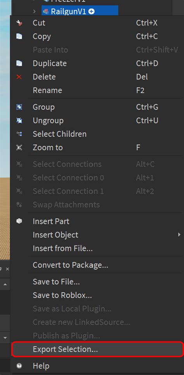The height and width of the screenshot is (375, 184).
Task: Click the Select Children icon
Action: (x=19, y=134)
